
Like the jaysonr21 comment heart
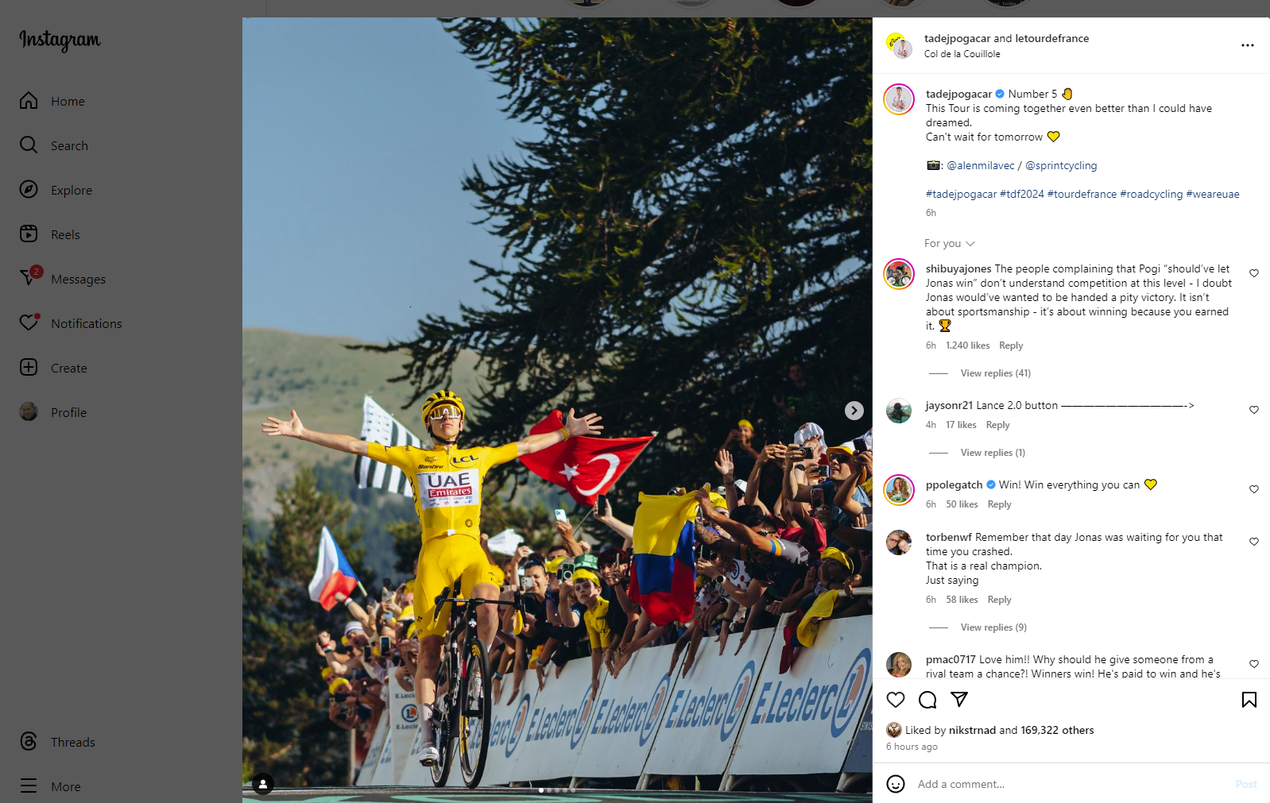[x=1254, y=410]
